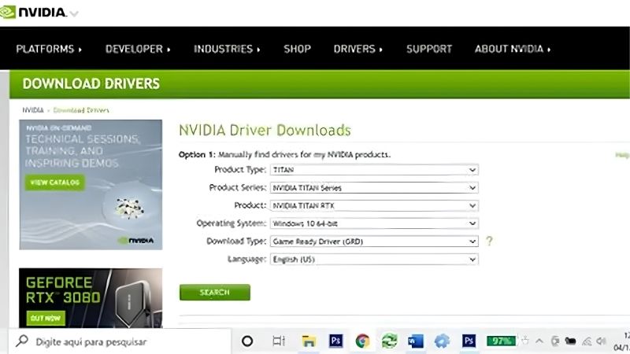The image size is (630, 354).
Task: Open the PLATFORMS menu
Action: (49, 49)
